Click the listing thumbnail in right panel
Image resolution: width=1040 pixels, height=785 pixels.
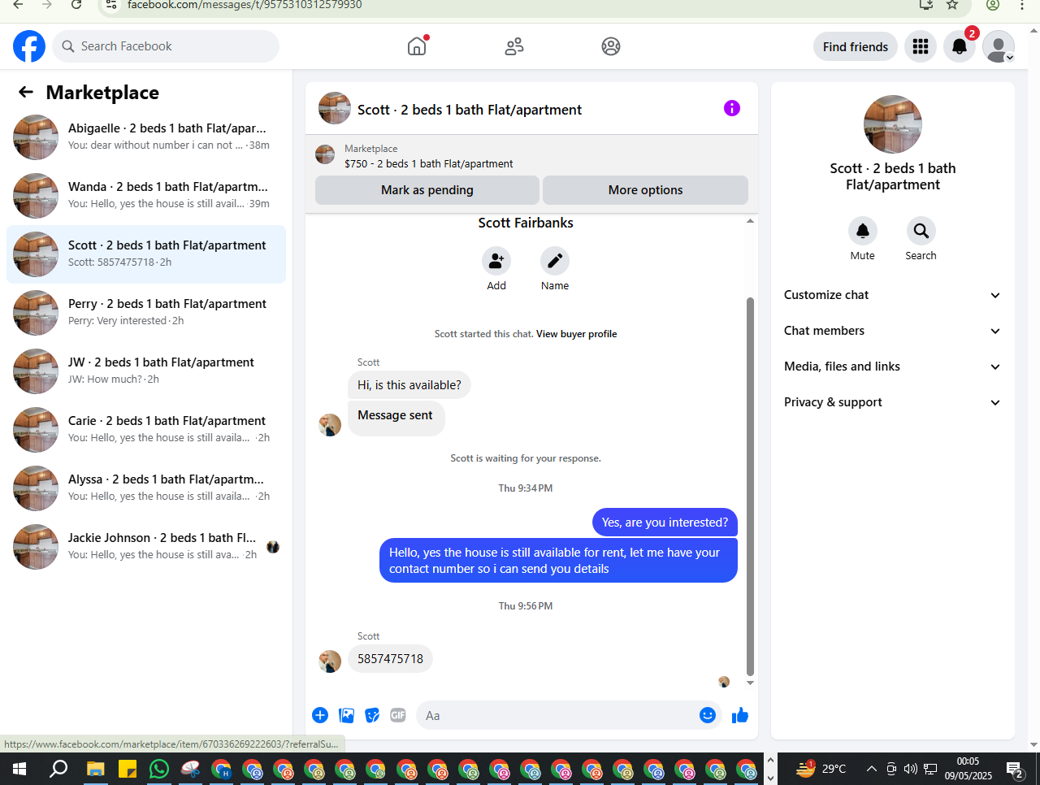pyautogui.click(x=893, y=124)
